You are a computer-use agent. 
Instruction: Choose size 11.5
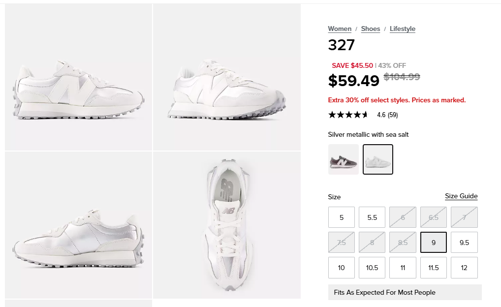(x=434, y=268)
